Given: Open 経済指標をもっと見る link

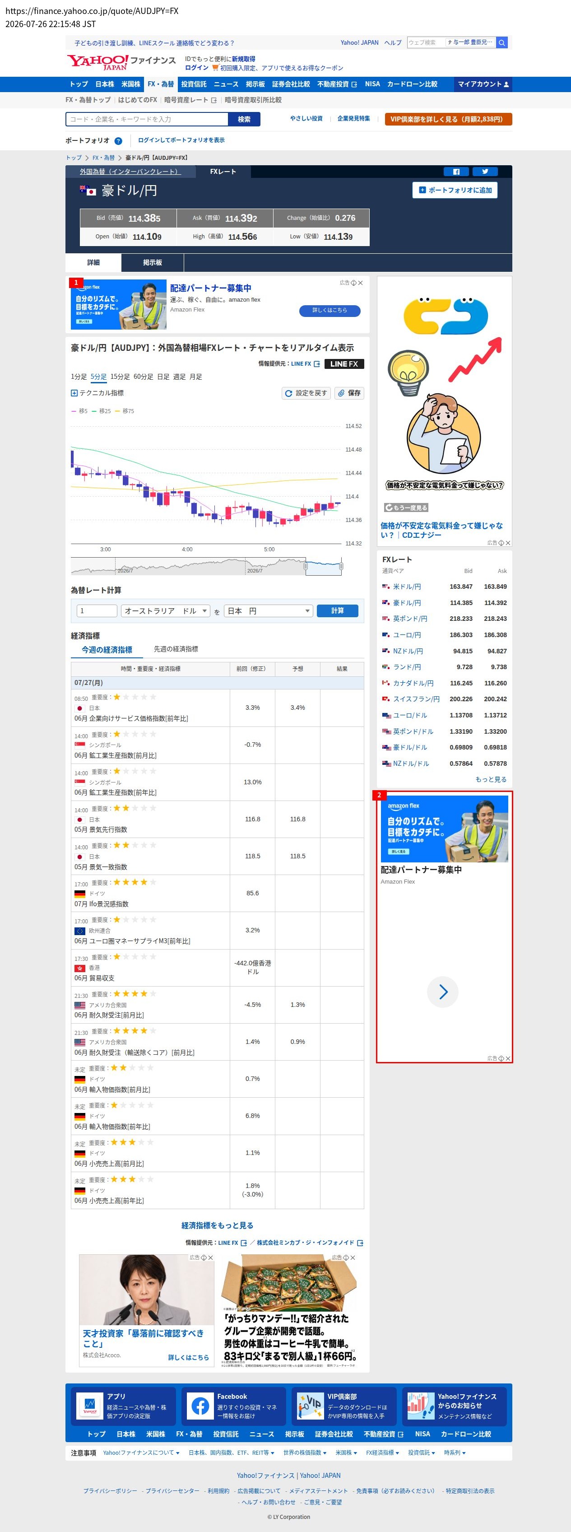Looking at the screenshot, I should point(217,1225).
